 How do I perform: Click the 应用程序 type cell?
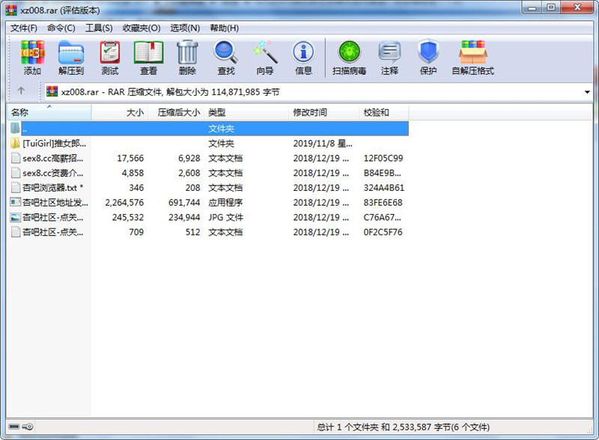[x=225, y=203]
